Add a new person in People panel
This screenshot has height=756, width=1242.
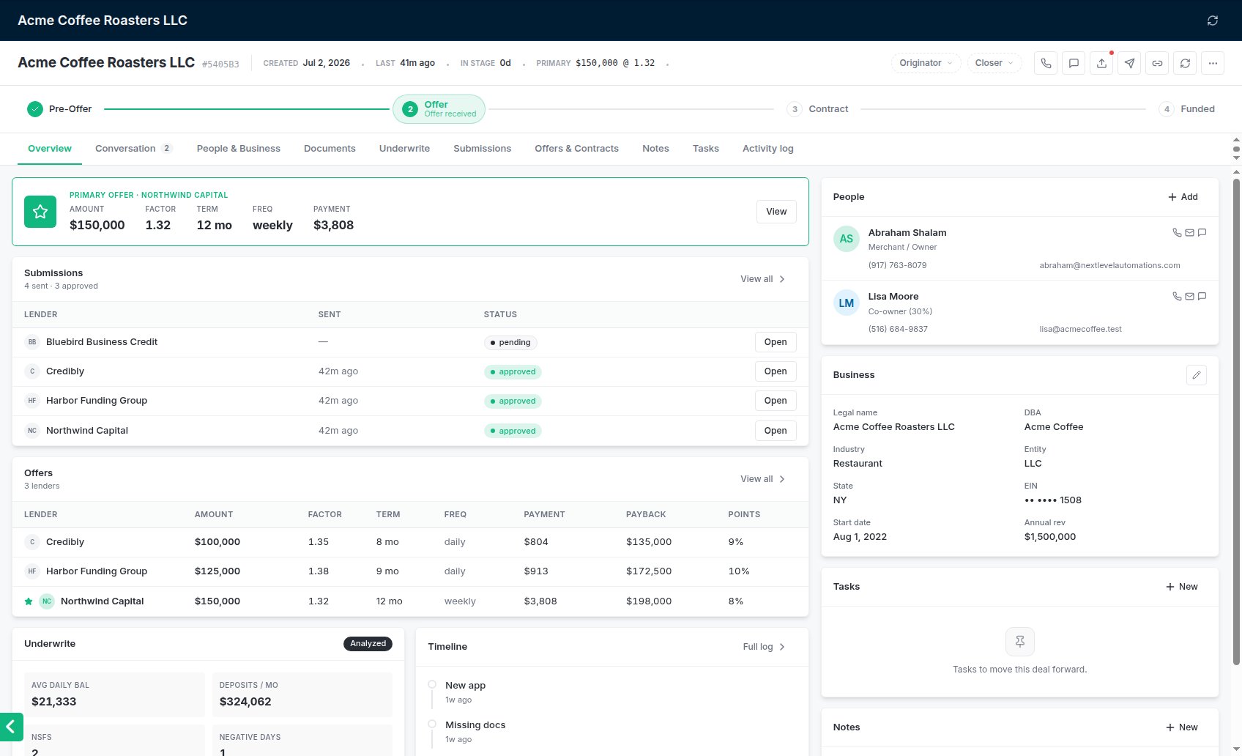1183,197
